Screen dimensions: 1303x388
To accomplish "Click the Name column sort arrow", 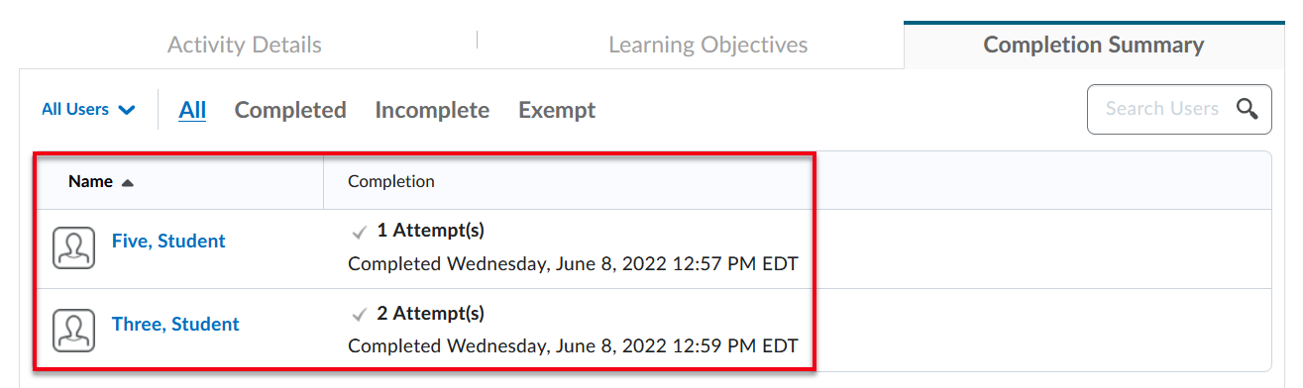I will point(127,183).
